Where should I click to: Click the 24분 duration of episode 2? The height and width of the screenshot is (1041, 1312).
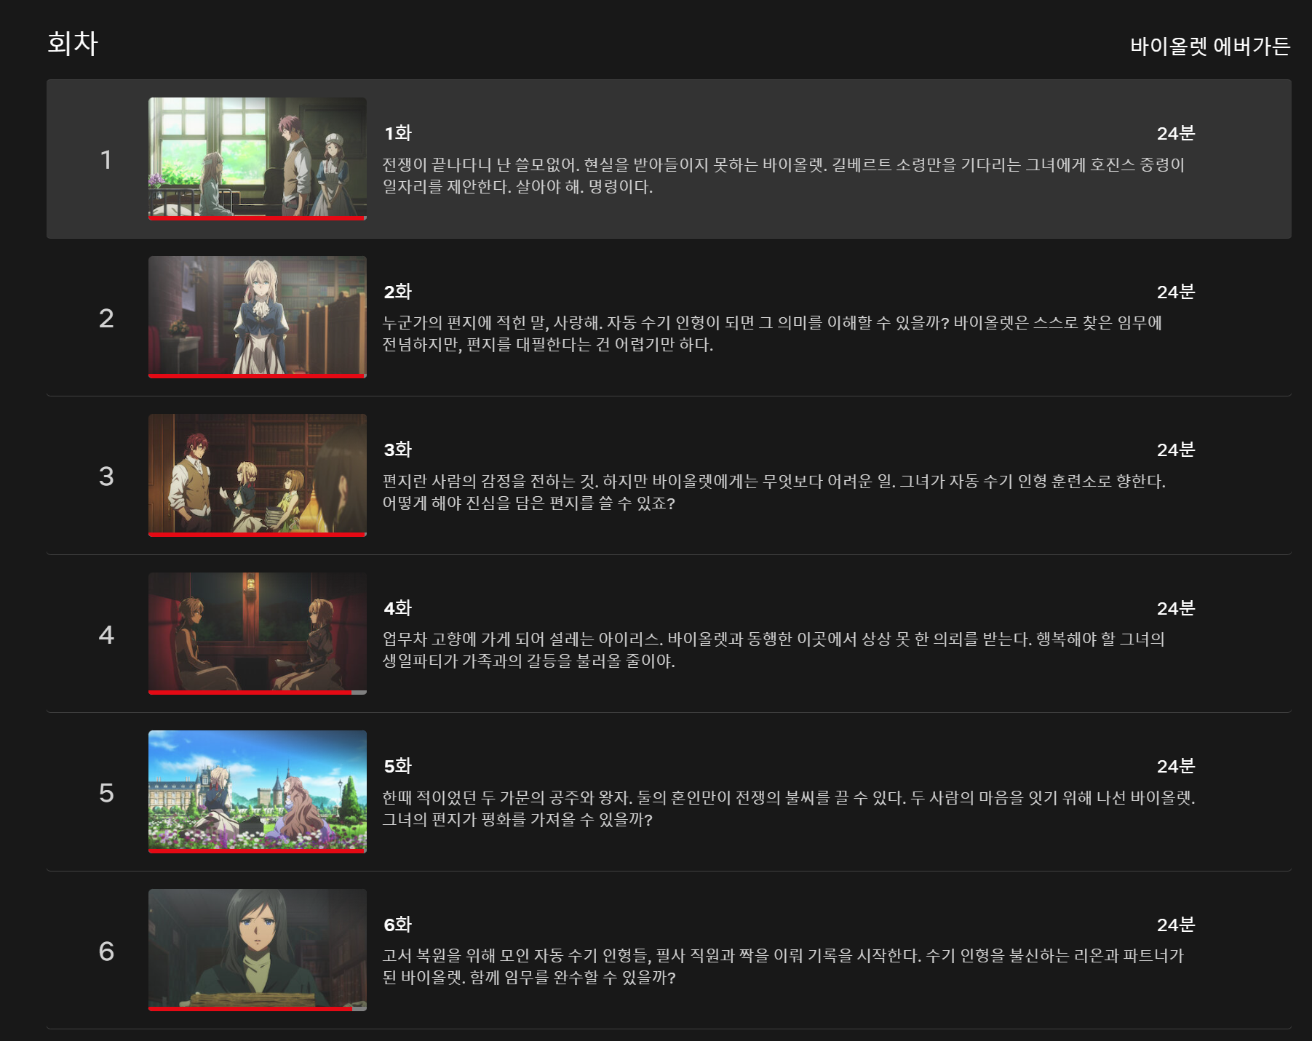tap(1176, 292)
